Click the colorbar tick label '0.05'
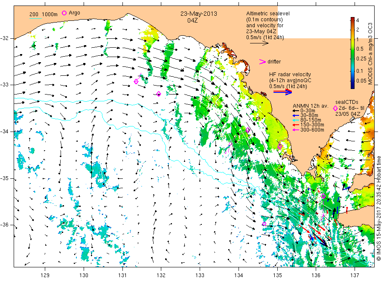Image resolution: width=384 pixels, height=281 pixels. click(x=361, y=80)
